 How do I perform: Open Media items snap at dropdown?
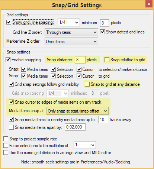(77, 111)
